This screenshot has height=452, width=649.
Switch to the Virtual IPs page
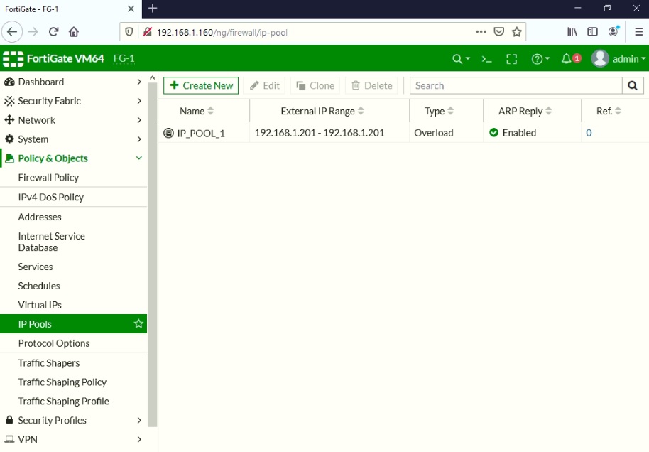(x=40, y=304)
